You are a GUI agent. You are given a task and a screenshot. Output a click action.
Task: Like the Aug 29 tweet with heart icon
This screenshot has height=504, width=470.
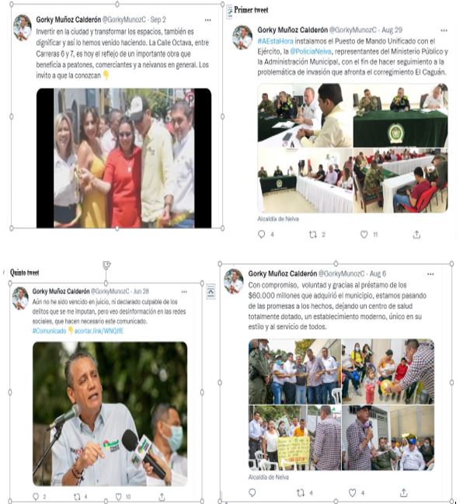364,235
